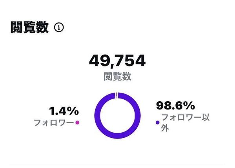Click the gray 閲覧数 label under total
Viewport: 235px width, 168px height.
tap(118, 77)
